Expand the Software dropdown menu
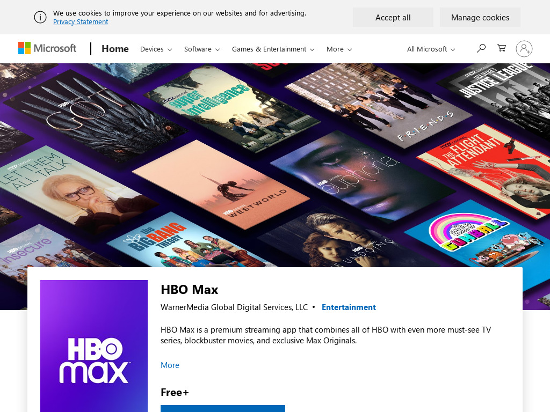Screen dimensions: 550x412 click(x=202, y=49)
